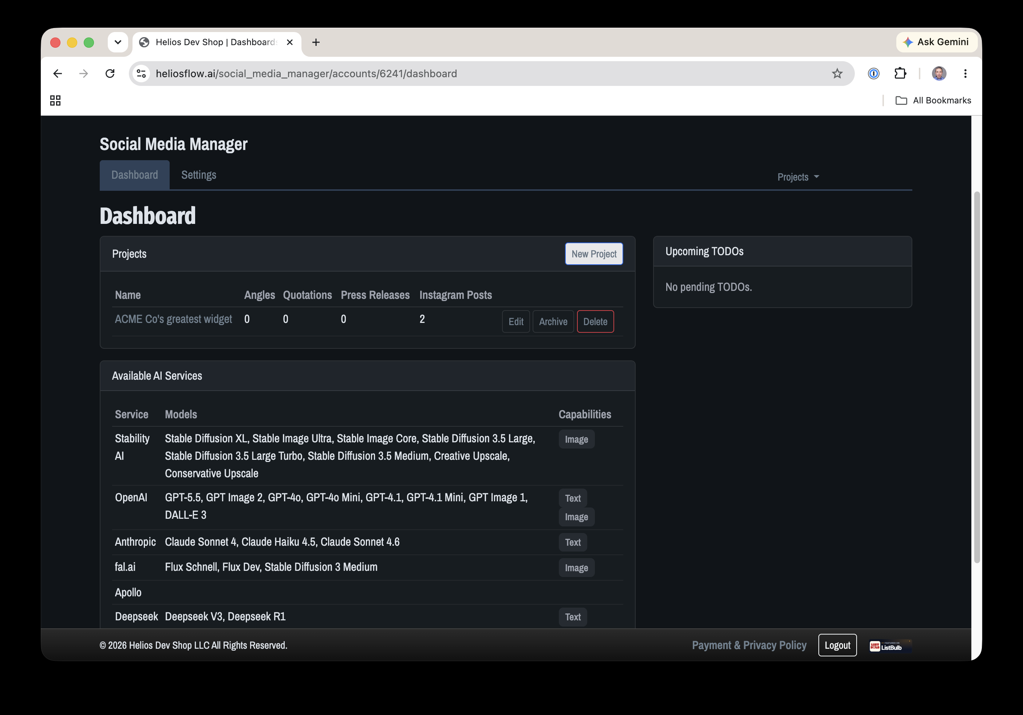Close the Helios Dev Shop tab
Viewport: 1023px width, 715px height.
pos(290,42)
